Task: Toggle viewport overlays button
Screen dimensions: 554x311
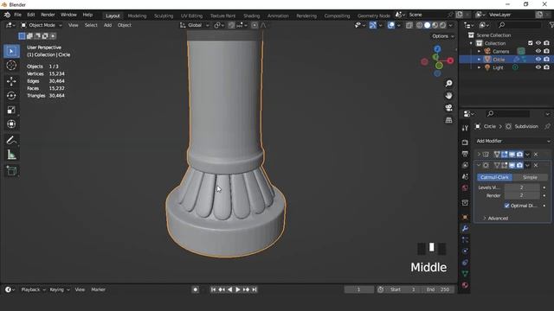Action: coord(390,25)
